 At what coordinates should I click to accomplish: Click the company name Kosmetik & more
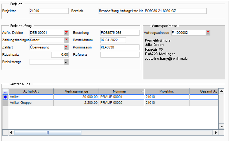coord(158,40)
